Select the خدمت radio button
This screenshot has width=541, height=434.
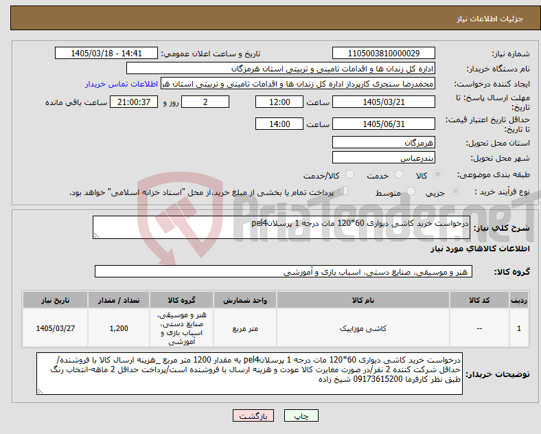[399, 174]
